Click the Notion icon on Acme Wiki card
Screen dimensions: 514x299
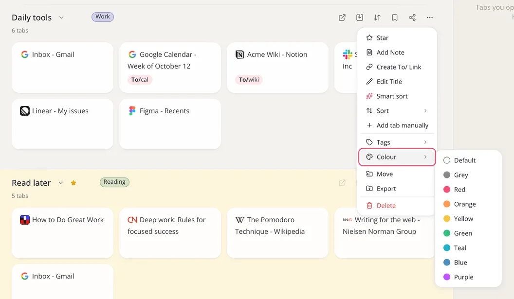coord(239,54)
